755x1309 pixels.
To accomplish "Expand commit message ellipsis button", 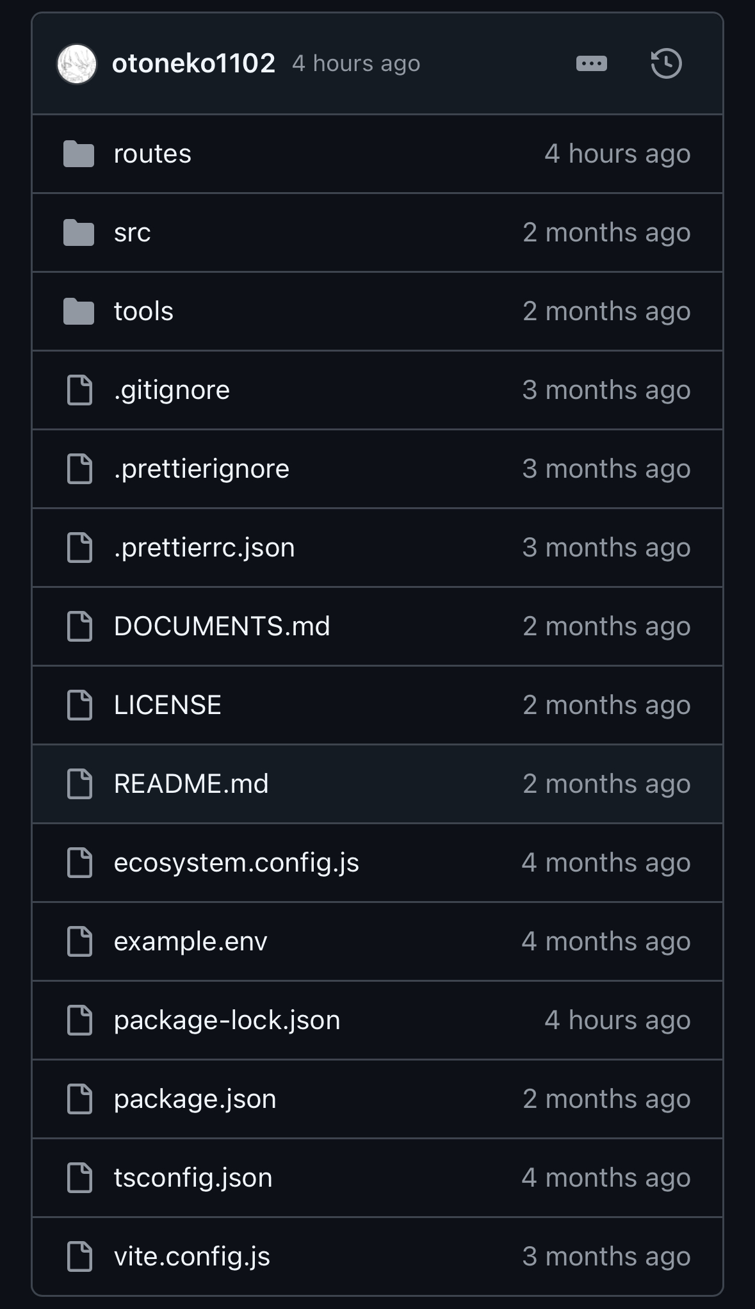I will 591,63.
